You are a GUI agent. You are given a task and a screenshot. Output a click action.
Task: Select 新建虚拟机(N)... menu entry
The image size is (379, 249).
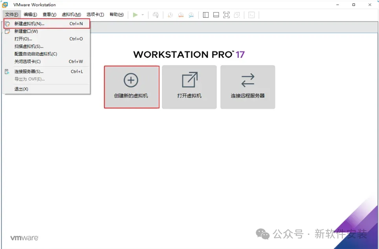(x=47, y=24)
